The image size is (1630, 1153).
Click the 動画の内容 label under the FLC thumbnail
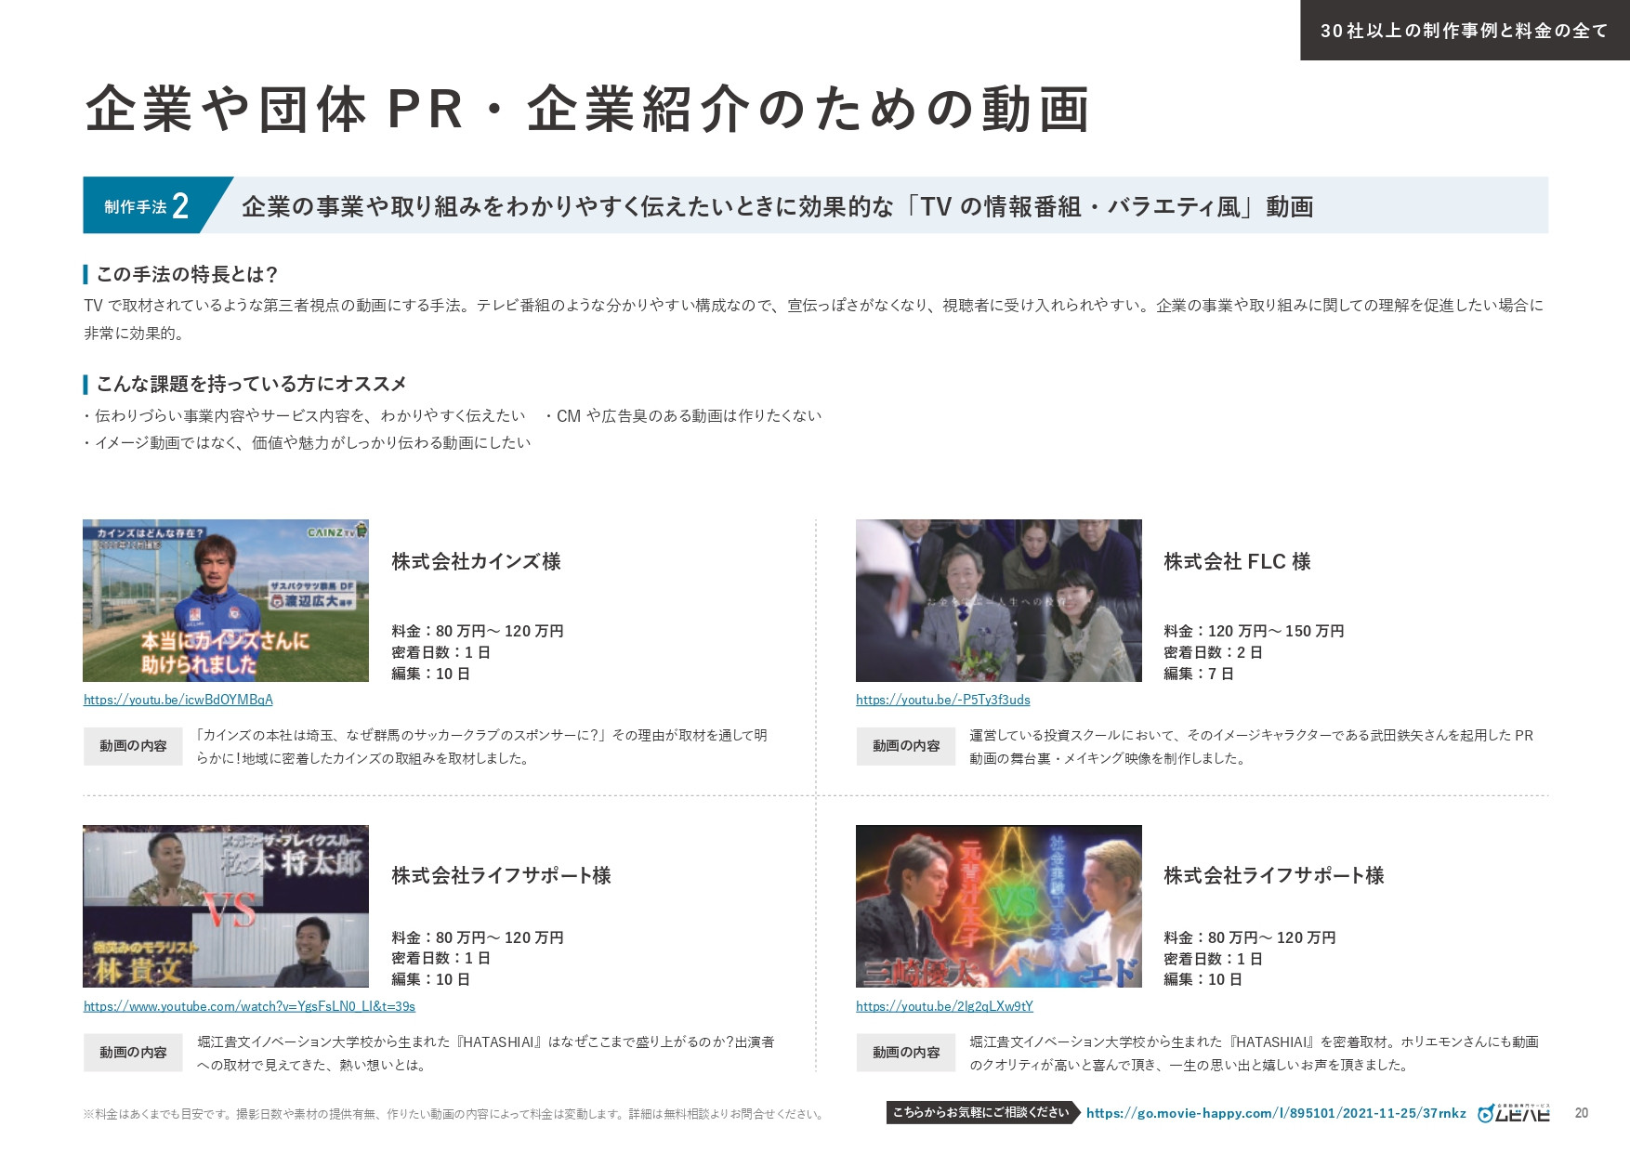point(905,746)
